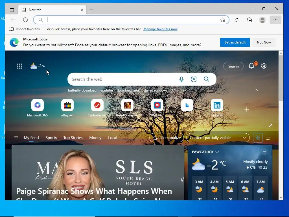The height and width of the screenshot is (217, 289).
Task: Open eBay quick link tile
Action: point(67,108)
